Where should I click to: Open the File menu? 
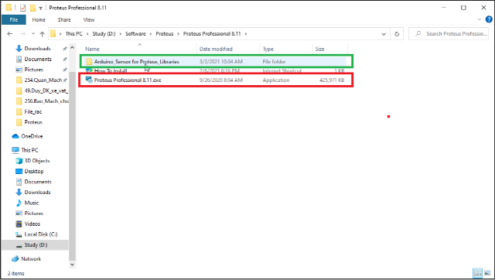tap(14, 19)
